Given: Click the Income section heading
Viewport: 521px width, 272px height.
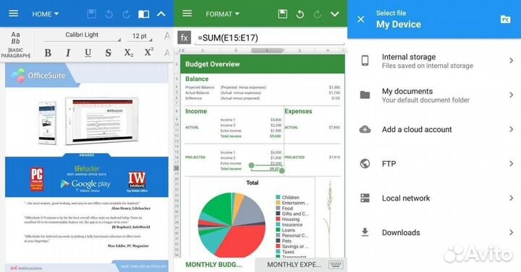Looking at the screenshot, I should pyautogui.click(x=196, y=111).
